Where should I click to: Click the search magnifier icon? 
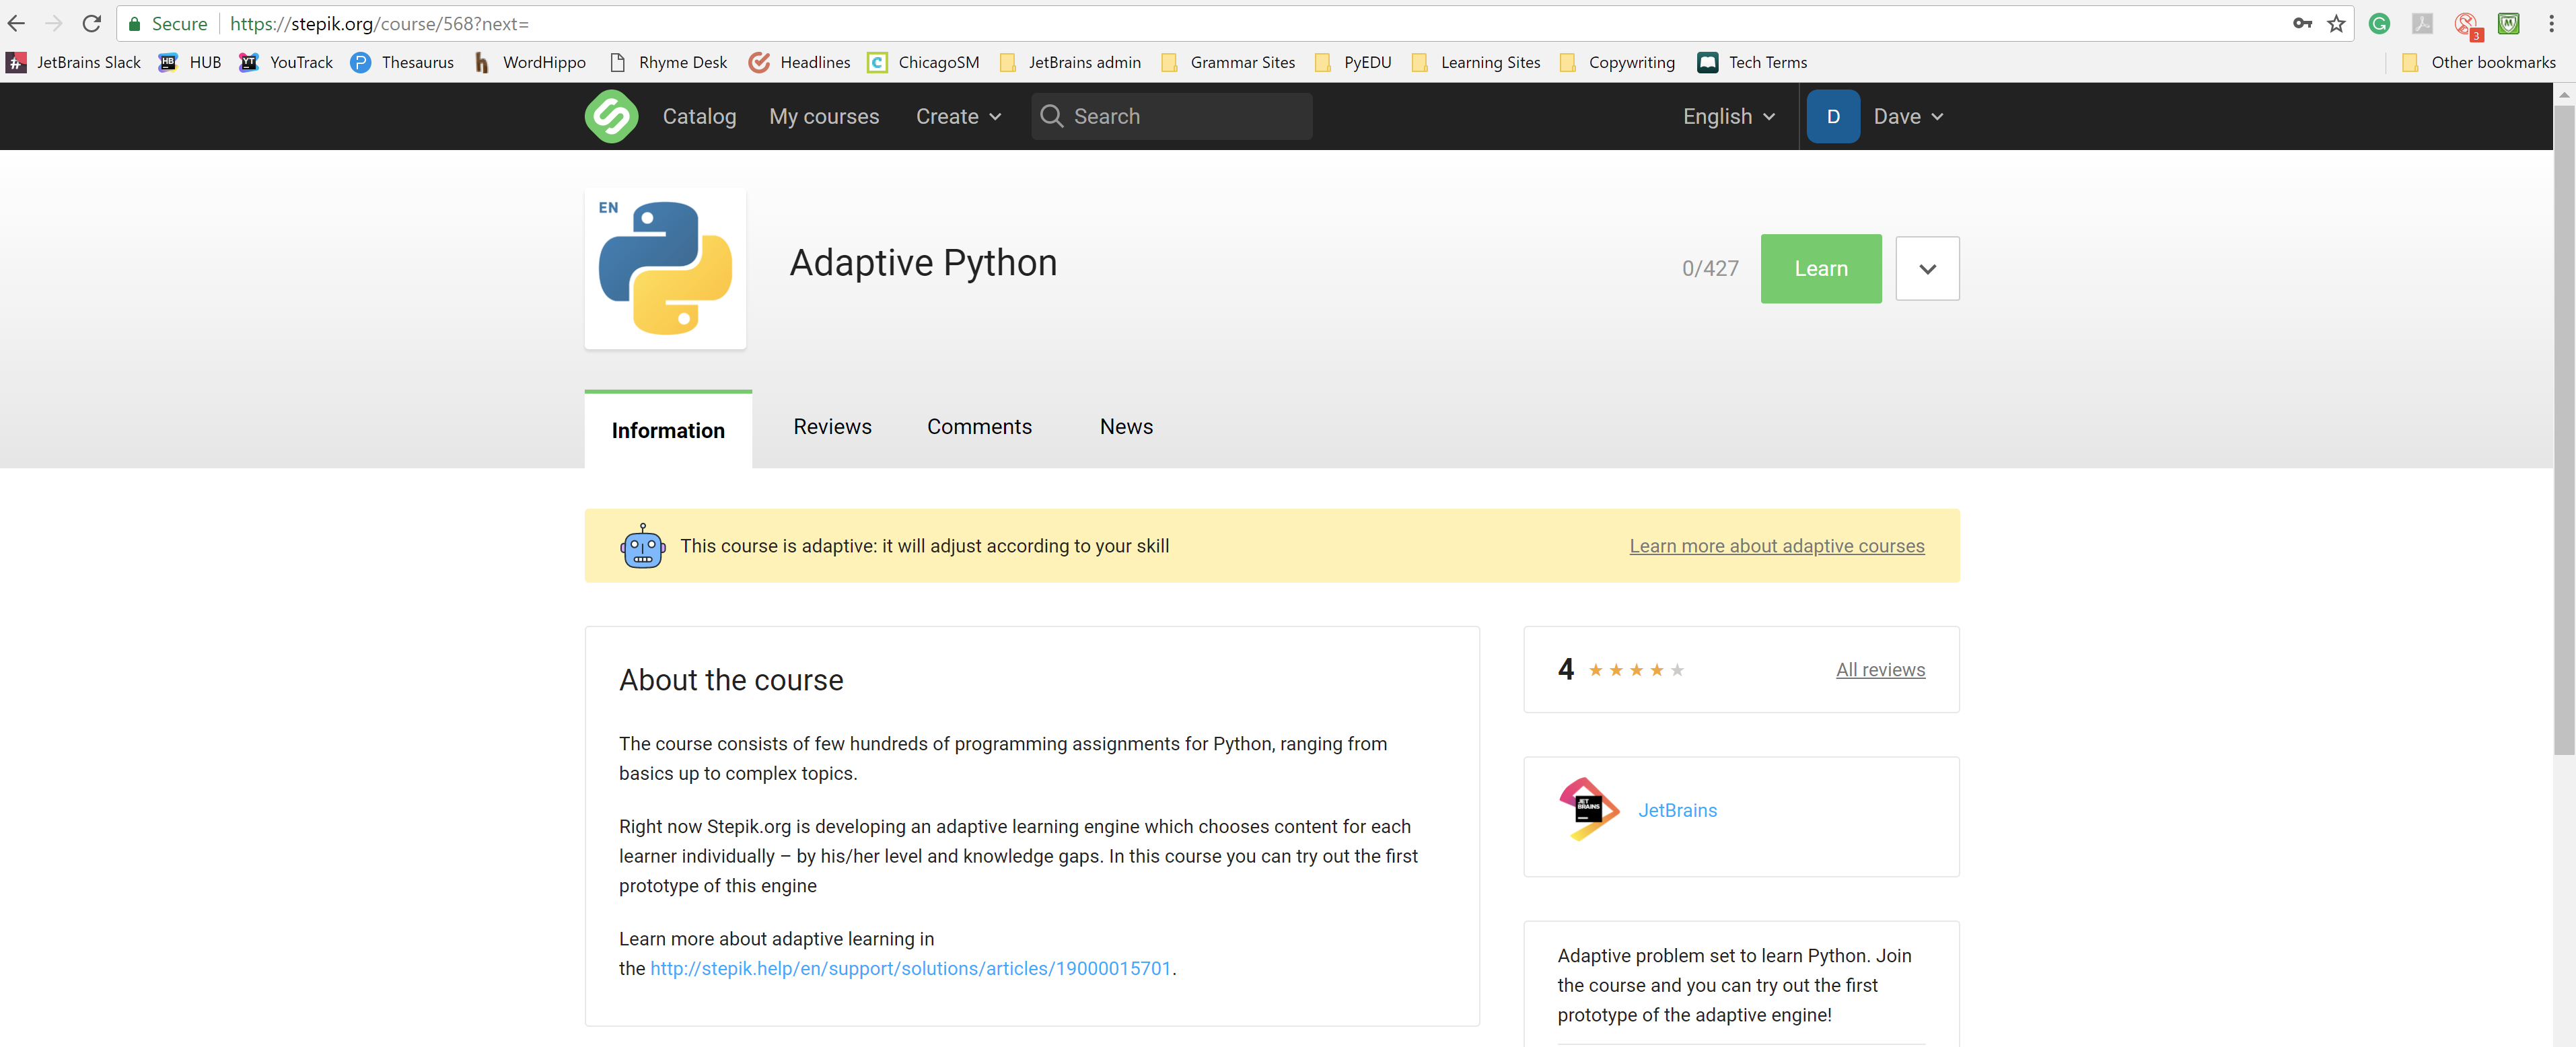(1051, 115)
